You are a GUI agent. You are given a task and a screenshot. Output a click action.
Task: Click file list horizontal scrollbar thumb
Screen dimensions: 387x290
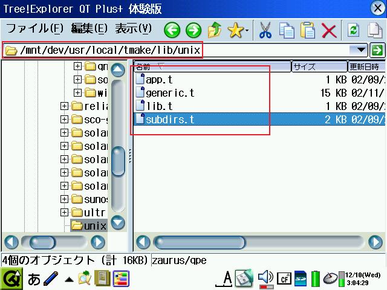tap(200, 242)
